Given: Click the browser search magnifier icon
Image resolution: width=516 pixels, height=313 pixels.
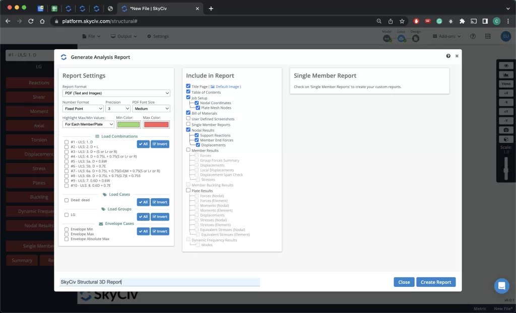Looking at the screenshot, I should [x=379, y=21].
